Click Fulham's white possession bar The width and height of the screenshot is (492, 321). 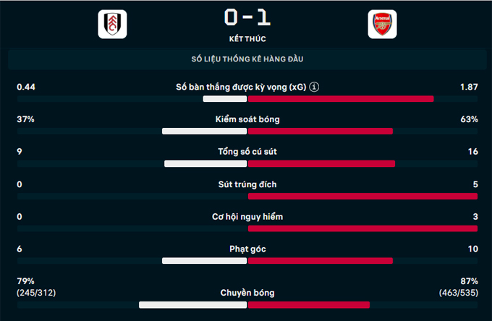point(205,132)
